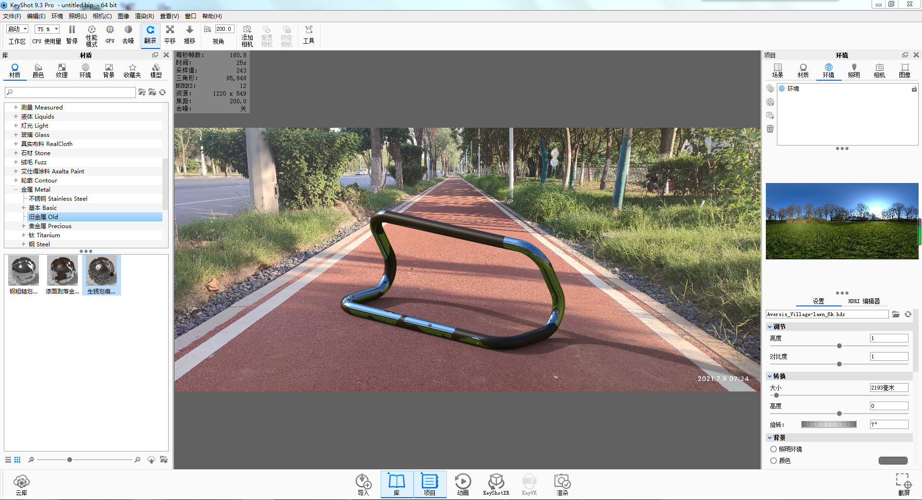This screenshot has height=500, width=922.
Task: Delete environment with trash icon
Action: [770, 129]
